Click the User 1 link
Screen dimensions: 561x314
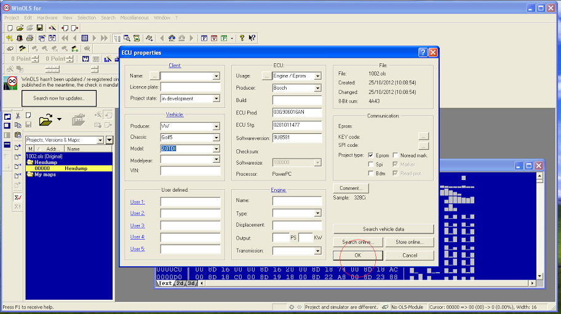(137, 202)
